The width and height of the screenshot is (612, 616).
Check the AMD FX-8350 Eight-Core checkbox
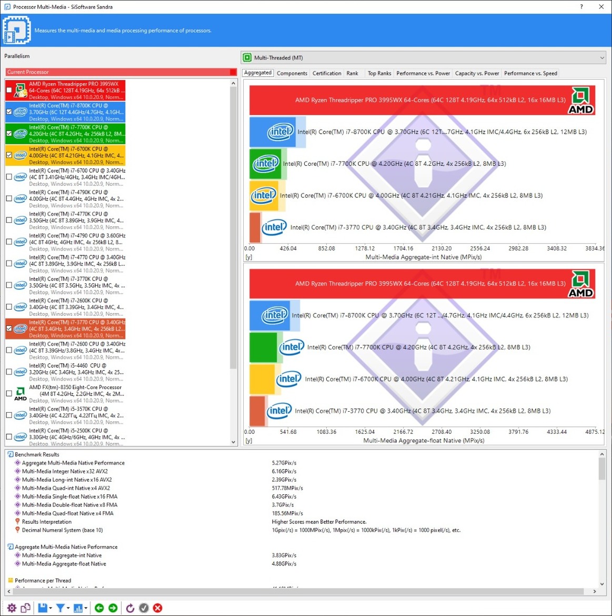[x=9, y=393]
